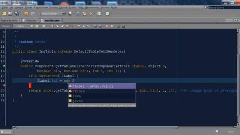Viewport: 240px width, 135px height.
Task: Click Find Next Occurrence icon
Action: 62,26
